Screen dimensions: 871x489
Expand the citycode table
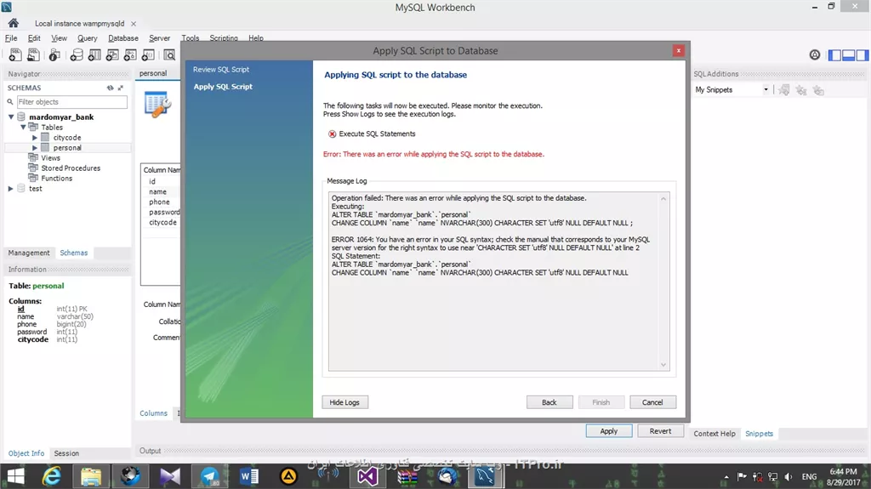click(x=35, y=137)
